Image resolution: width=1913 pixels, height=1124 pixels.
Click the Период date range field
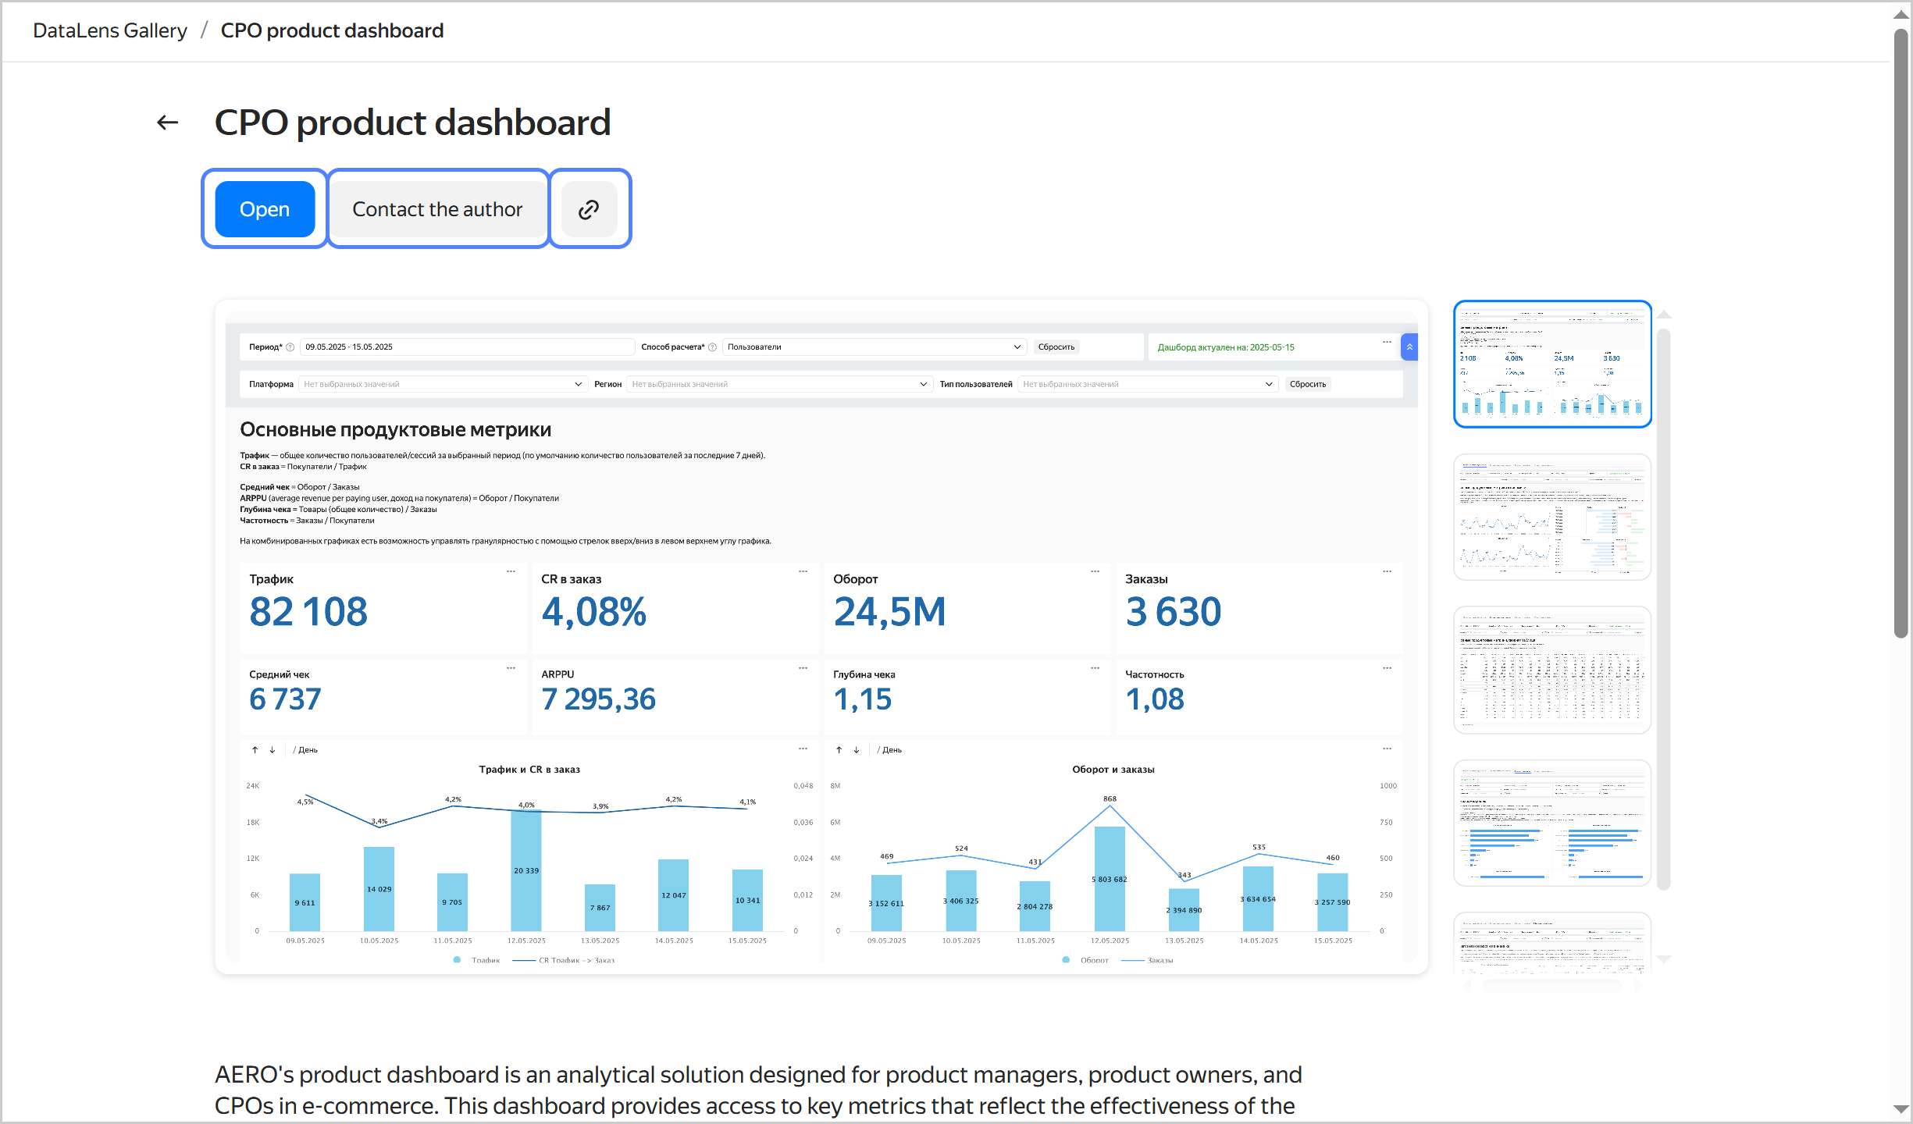466,347
